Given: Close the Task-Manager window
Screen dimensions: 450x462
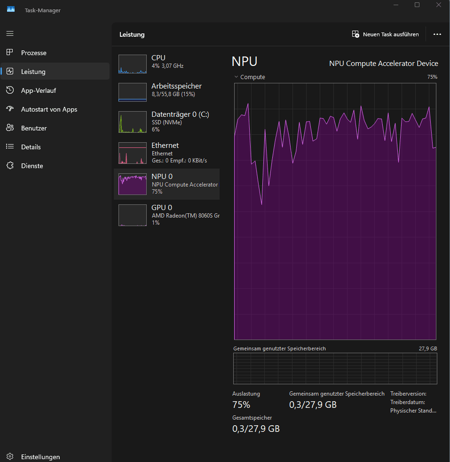Looking at the screenshot, I should [439, 5].
